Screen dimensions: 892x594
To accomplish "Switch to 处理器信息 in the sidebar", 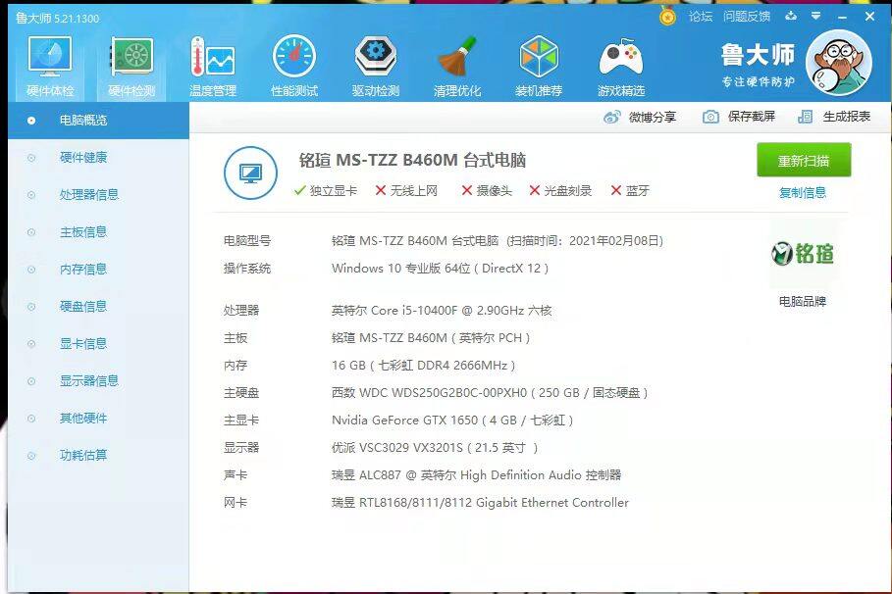I will [x=88, y=195].
